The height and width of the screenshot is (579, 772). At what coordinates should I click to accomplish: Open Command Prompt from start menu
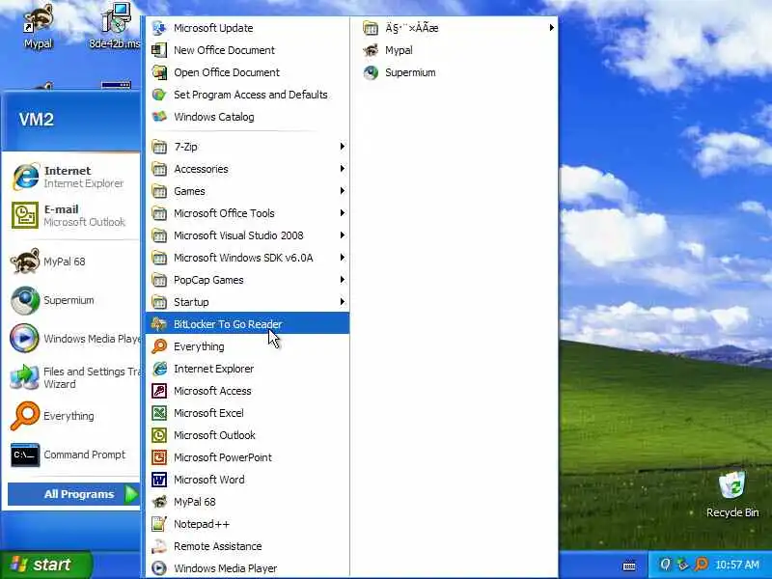71,455
